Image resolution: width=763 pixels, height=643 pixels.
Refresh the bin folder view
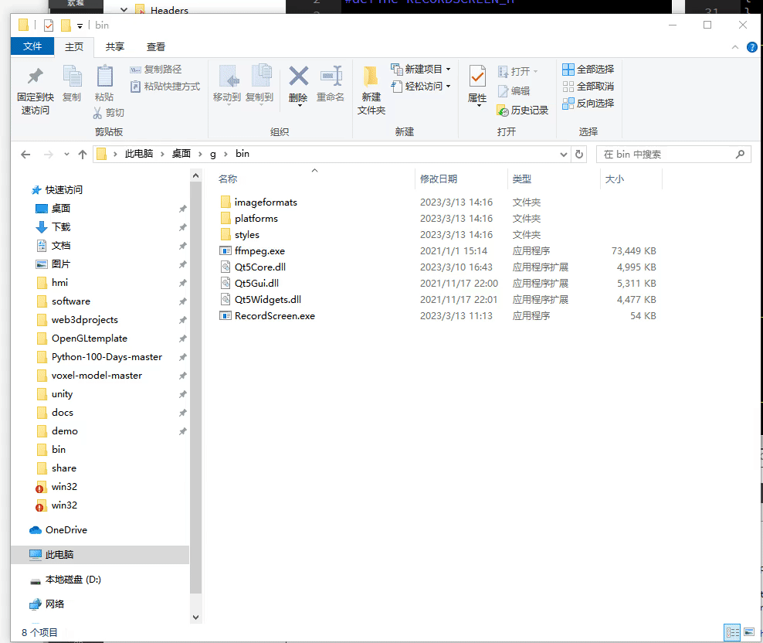pos(579,155)
